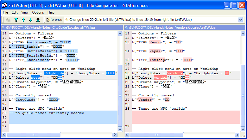
Task: Click 'Create waypoint' line in left pane
Action: (46, 82)
